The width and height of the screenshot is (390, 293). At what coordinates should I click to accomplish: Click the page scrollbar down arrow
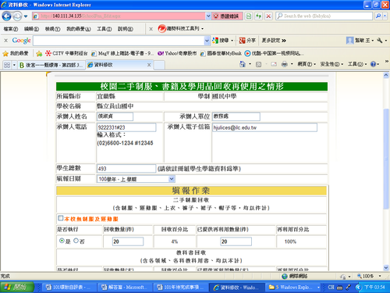point(386,267)
